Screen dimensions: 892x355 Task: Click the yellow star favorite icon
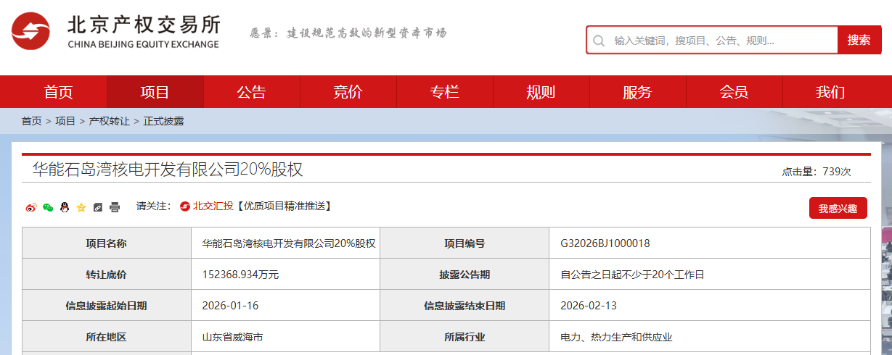pos(81,207)
